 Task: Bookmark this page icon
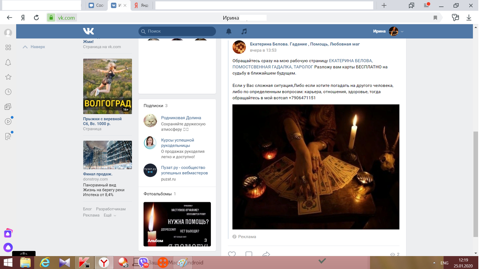(x=435, y=18)
